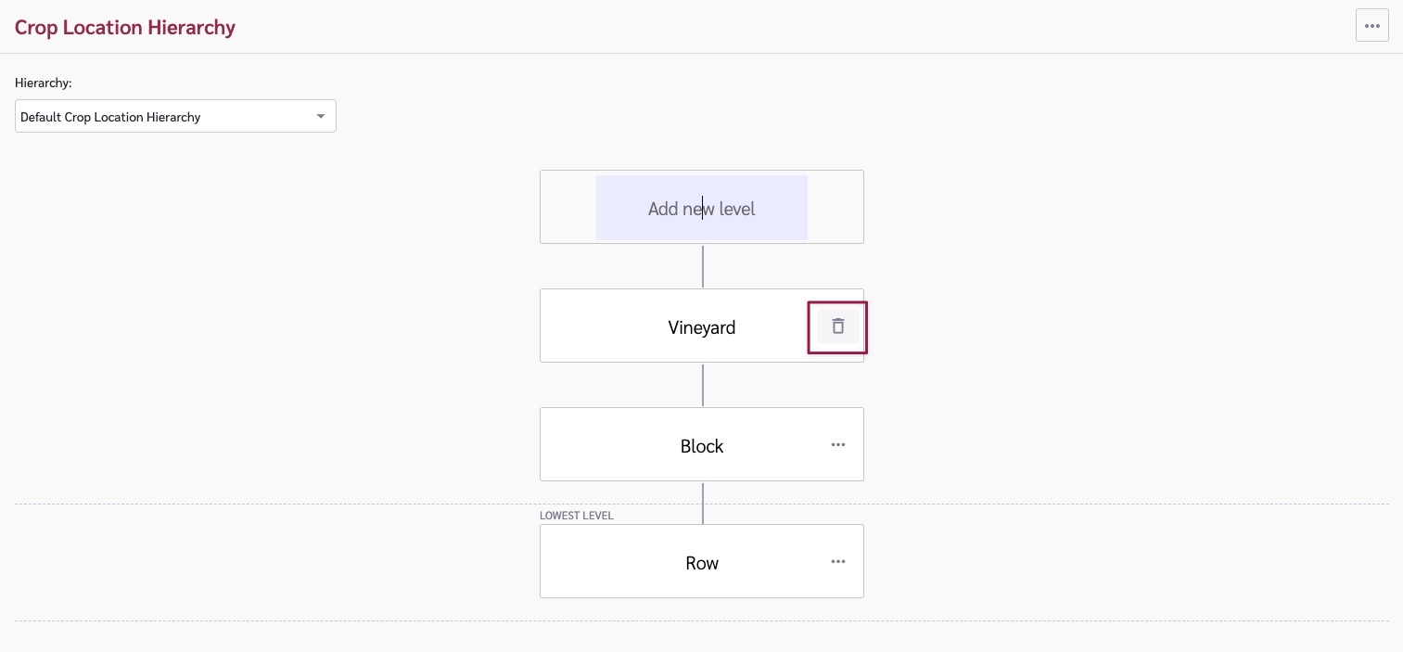Select the Vineyard level name
Viewport: 1403px width, 652px height.
tap(701, 327)
